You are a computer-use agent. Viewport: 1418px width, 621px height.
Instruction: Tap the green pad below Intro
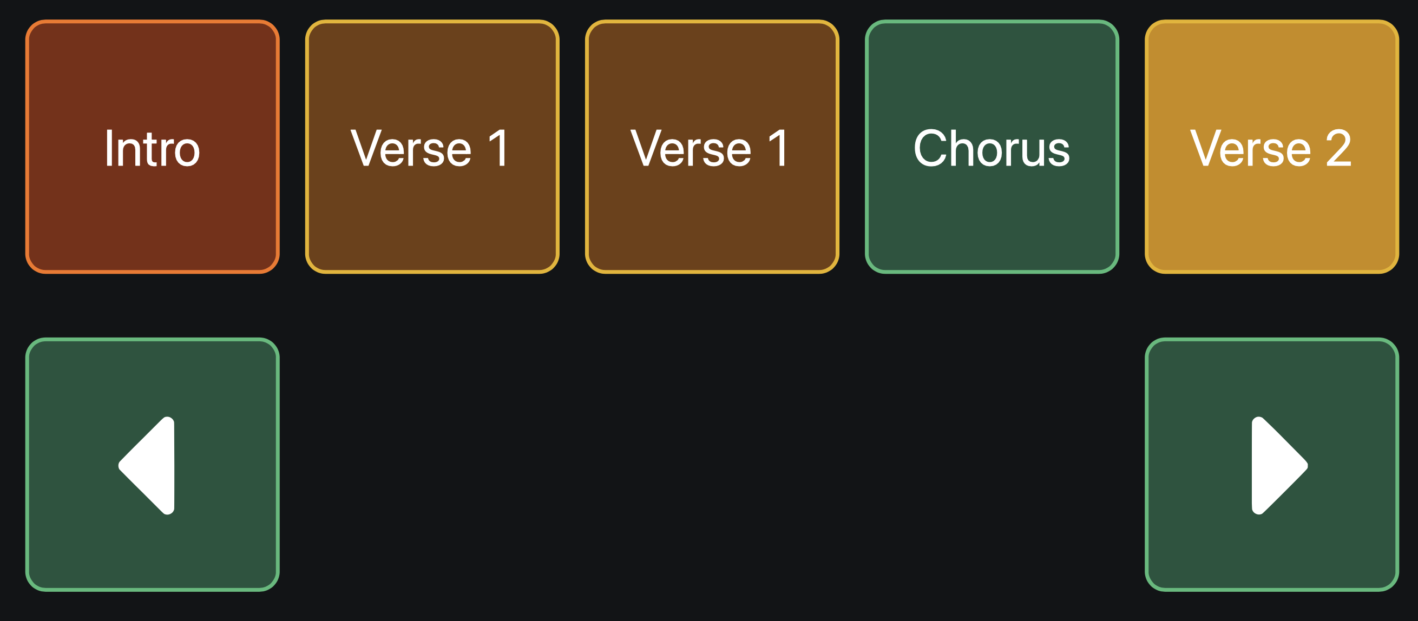153,465
